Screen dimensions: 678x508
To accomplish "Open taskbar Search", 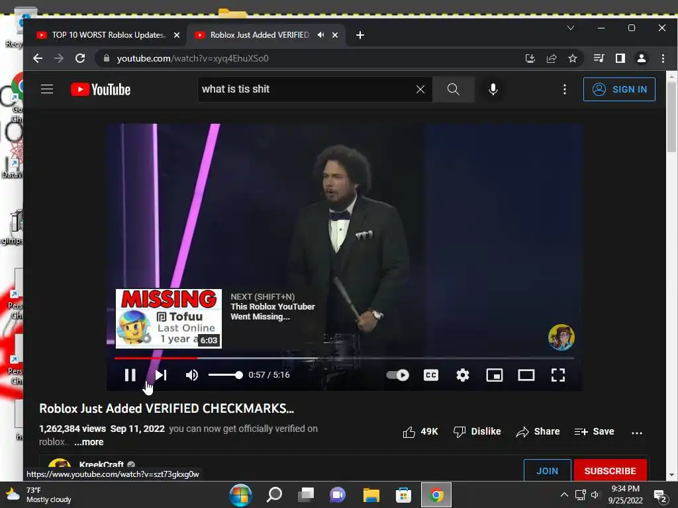I will (x=274, y=495).
